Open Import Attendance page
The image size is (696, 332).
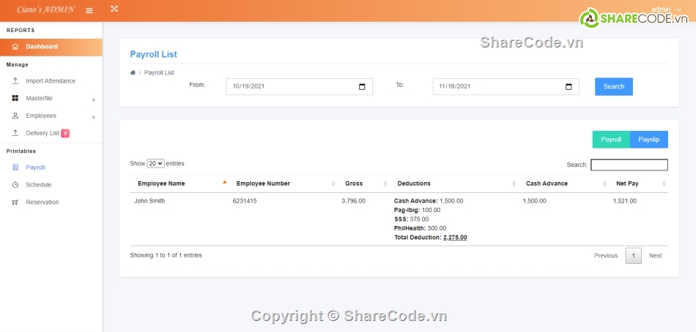pos(51,80)
